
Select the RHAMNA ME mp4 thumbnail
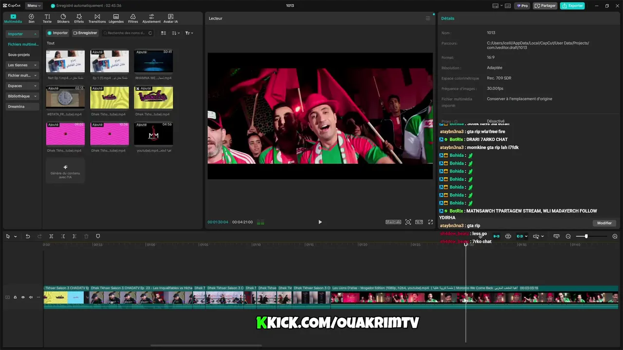coord(153,61)
